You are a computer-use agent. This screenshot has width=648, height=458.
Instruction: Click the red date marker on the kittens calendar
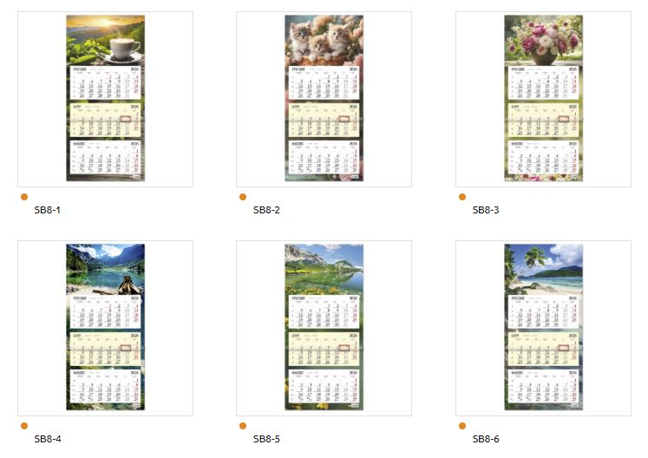click(344, 119)
